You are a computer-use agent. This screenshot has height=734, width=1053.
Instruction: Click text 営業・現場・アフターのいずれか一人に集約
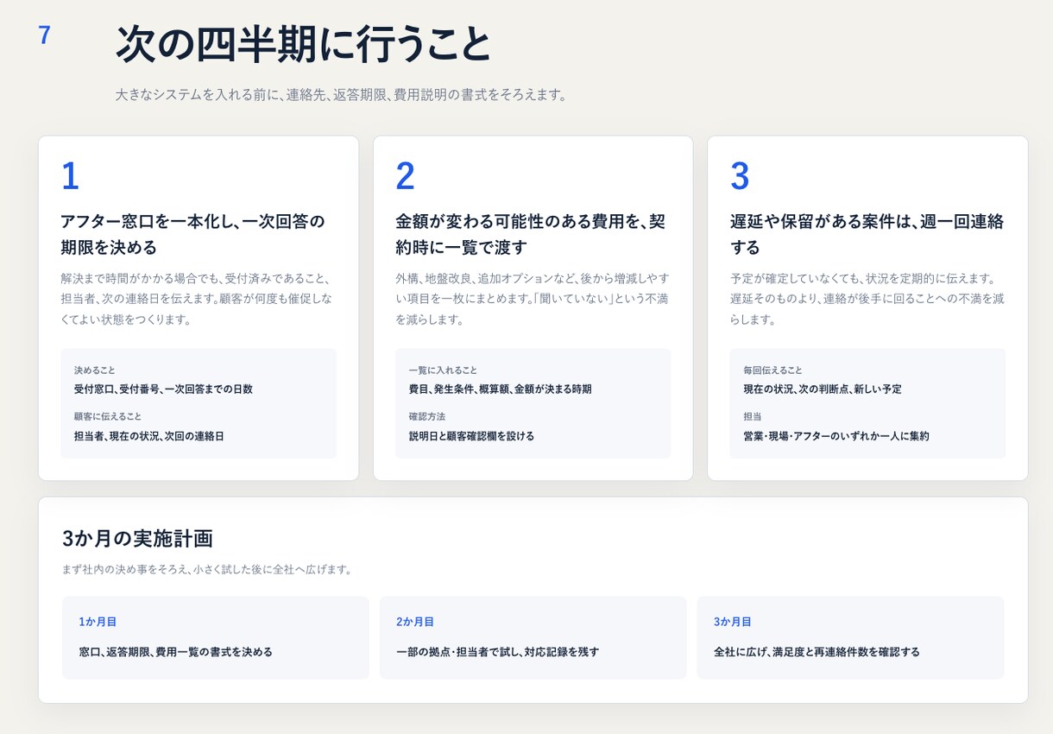[836, 436]
